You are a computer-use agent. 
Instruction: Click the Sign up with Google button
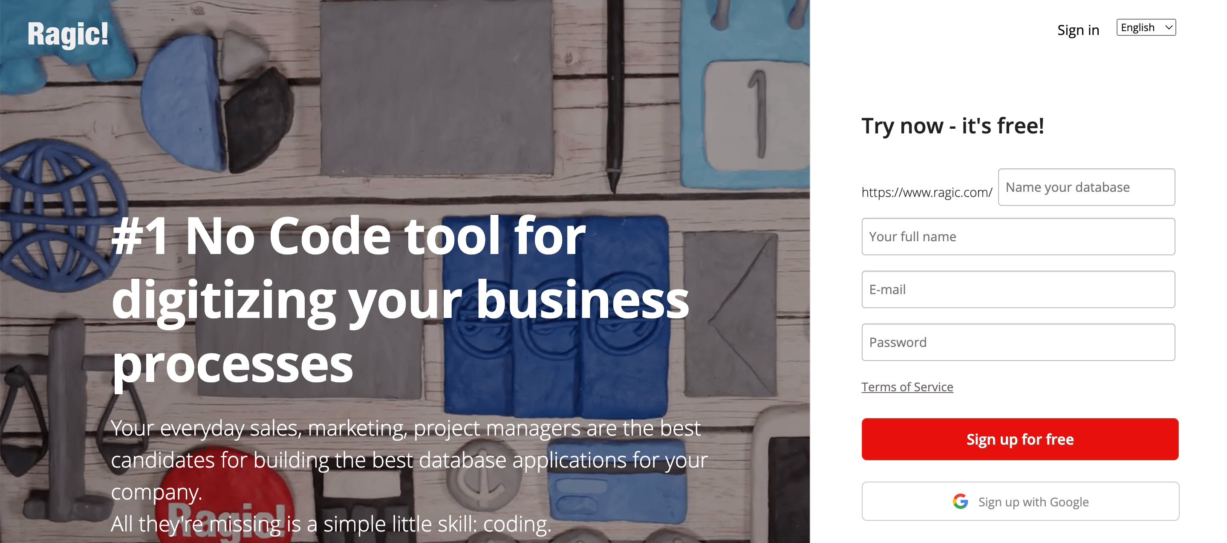(1020, 501)
